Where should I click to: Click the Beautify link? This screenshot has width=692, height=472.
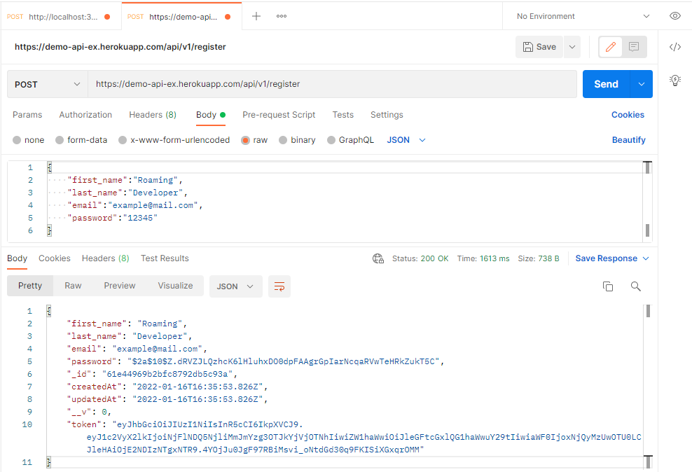(x=628, y=140)
